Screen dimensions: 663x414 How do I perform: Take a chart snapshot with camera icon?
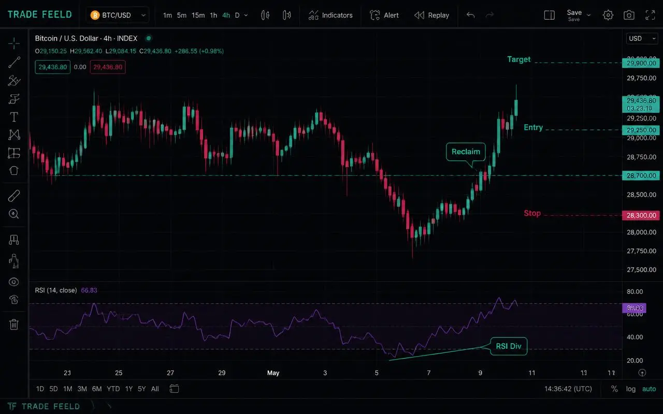click(629, 15)
